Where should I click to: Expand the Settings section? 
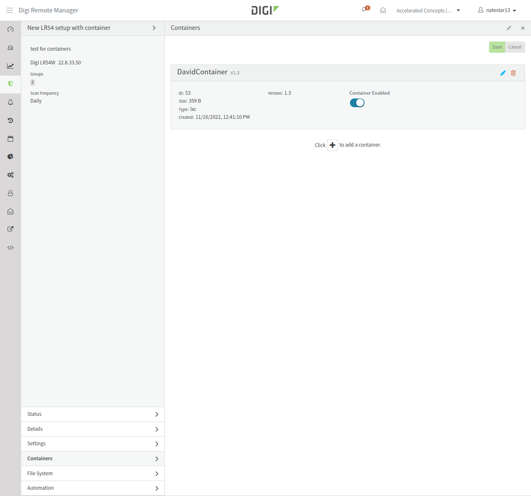[93, 444]
